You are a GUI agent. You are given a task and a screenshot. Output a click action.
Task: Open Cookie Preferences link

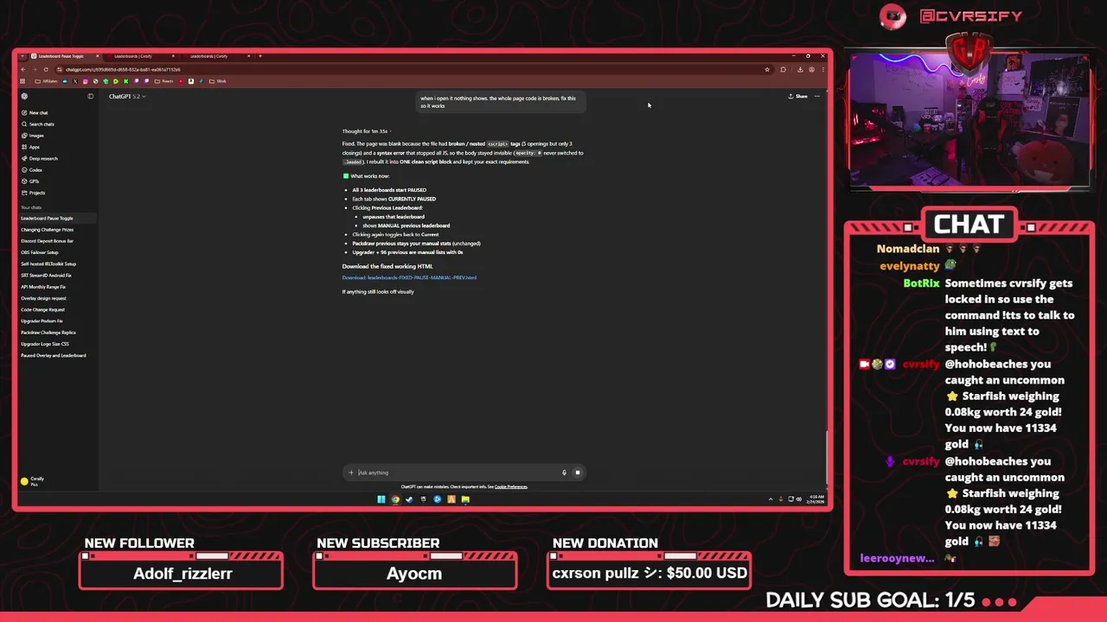click(511, 486)
